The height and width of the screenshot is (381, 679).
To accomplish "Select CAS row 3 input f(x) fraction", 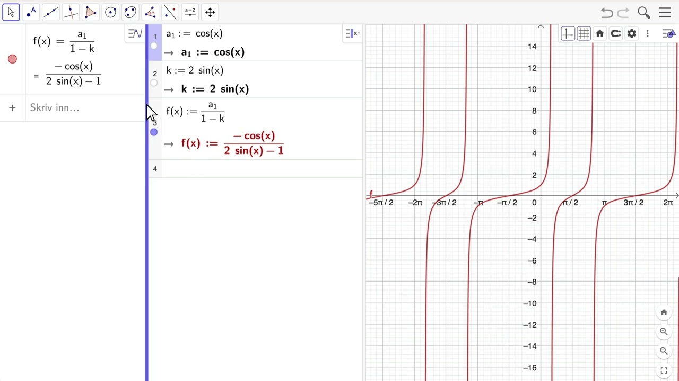I will (195, 112).
